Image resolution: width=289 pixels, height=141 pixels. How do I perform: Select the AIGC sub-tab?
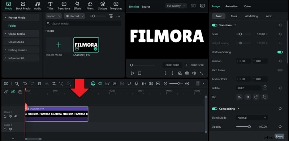point(269,16)
